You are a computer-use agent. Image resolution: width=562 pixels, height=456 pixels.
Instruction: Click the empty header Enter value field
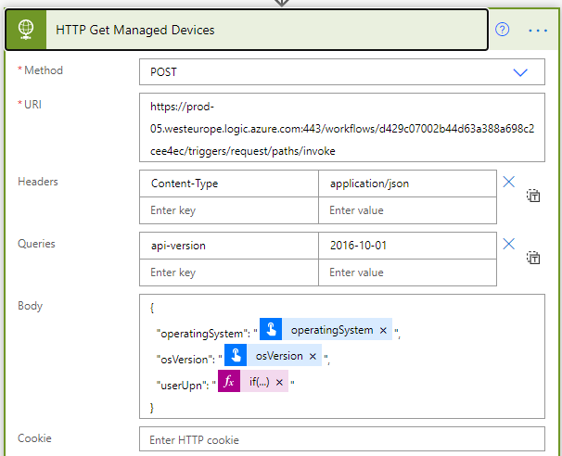[407, 210]
